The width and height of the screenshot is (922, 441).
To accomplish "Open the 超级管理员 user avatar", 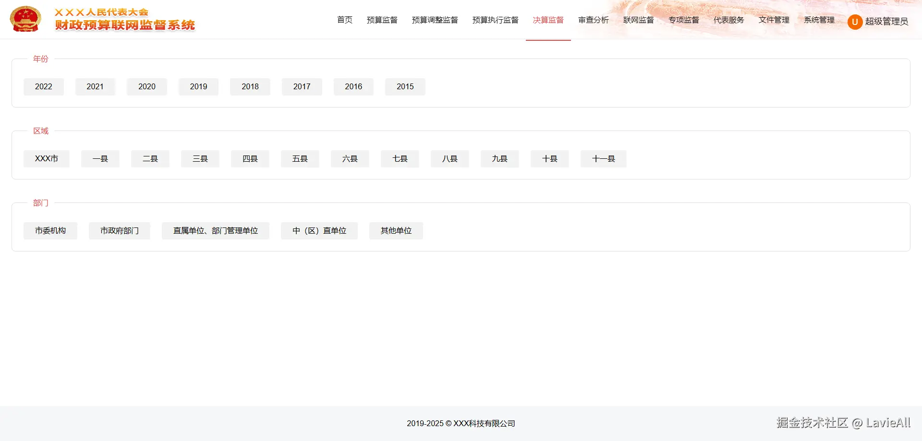I will coord(855,22).
